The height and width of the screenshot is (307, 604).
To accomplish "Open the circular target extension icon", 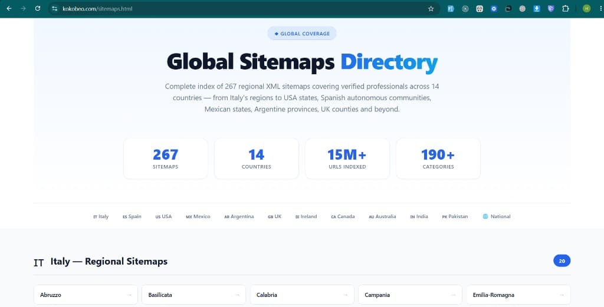I will click(465, 8).
